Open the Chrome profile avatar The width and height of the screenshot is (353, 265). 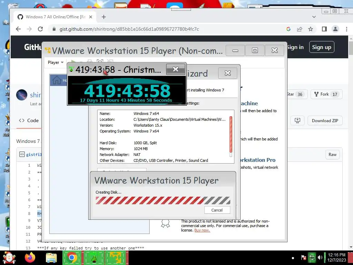(335, 29)
